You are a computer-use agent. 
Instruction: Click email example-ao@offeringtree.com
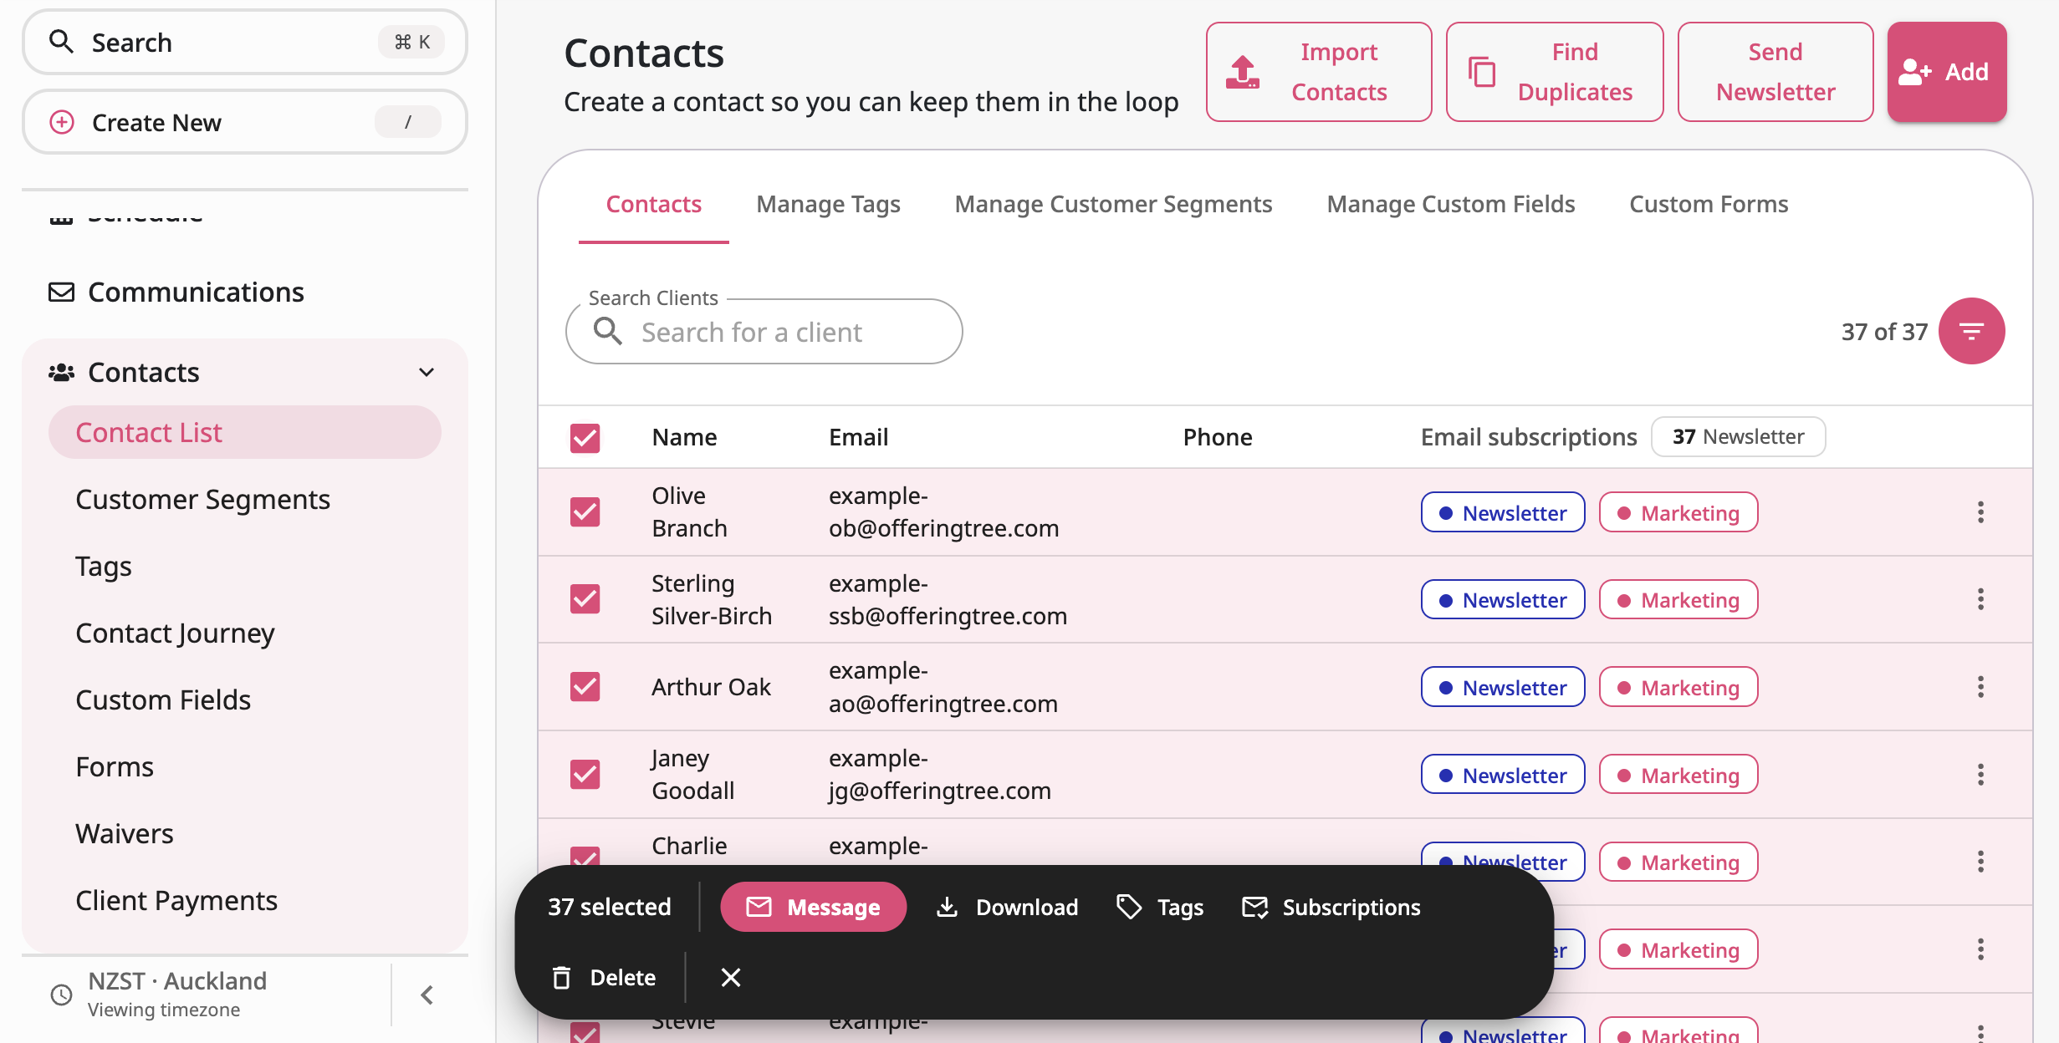click(943, 687)
